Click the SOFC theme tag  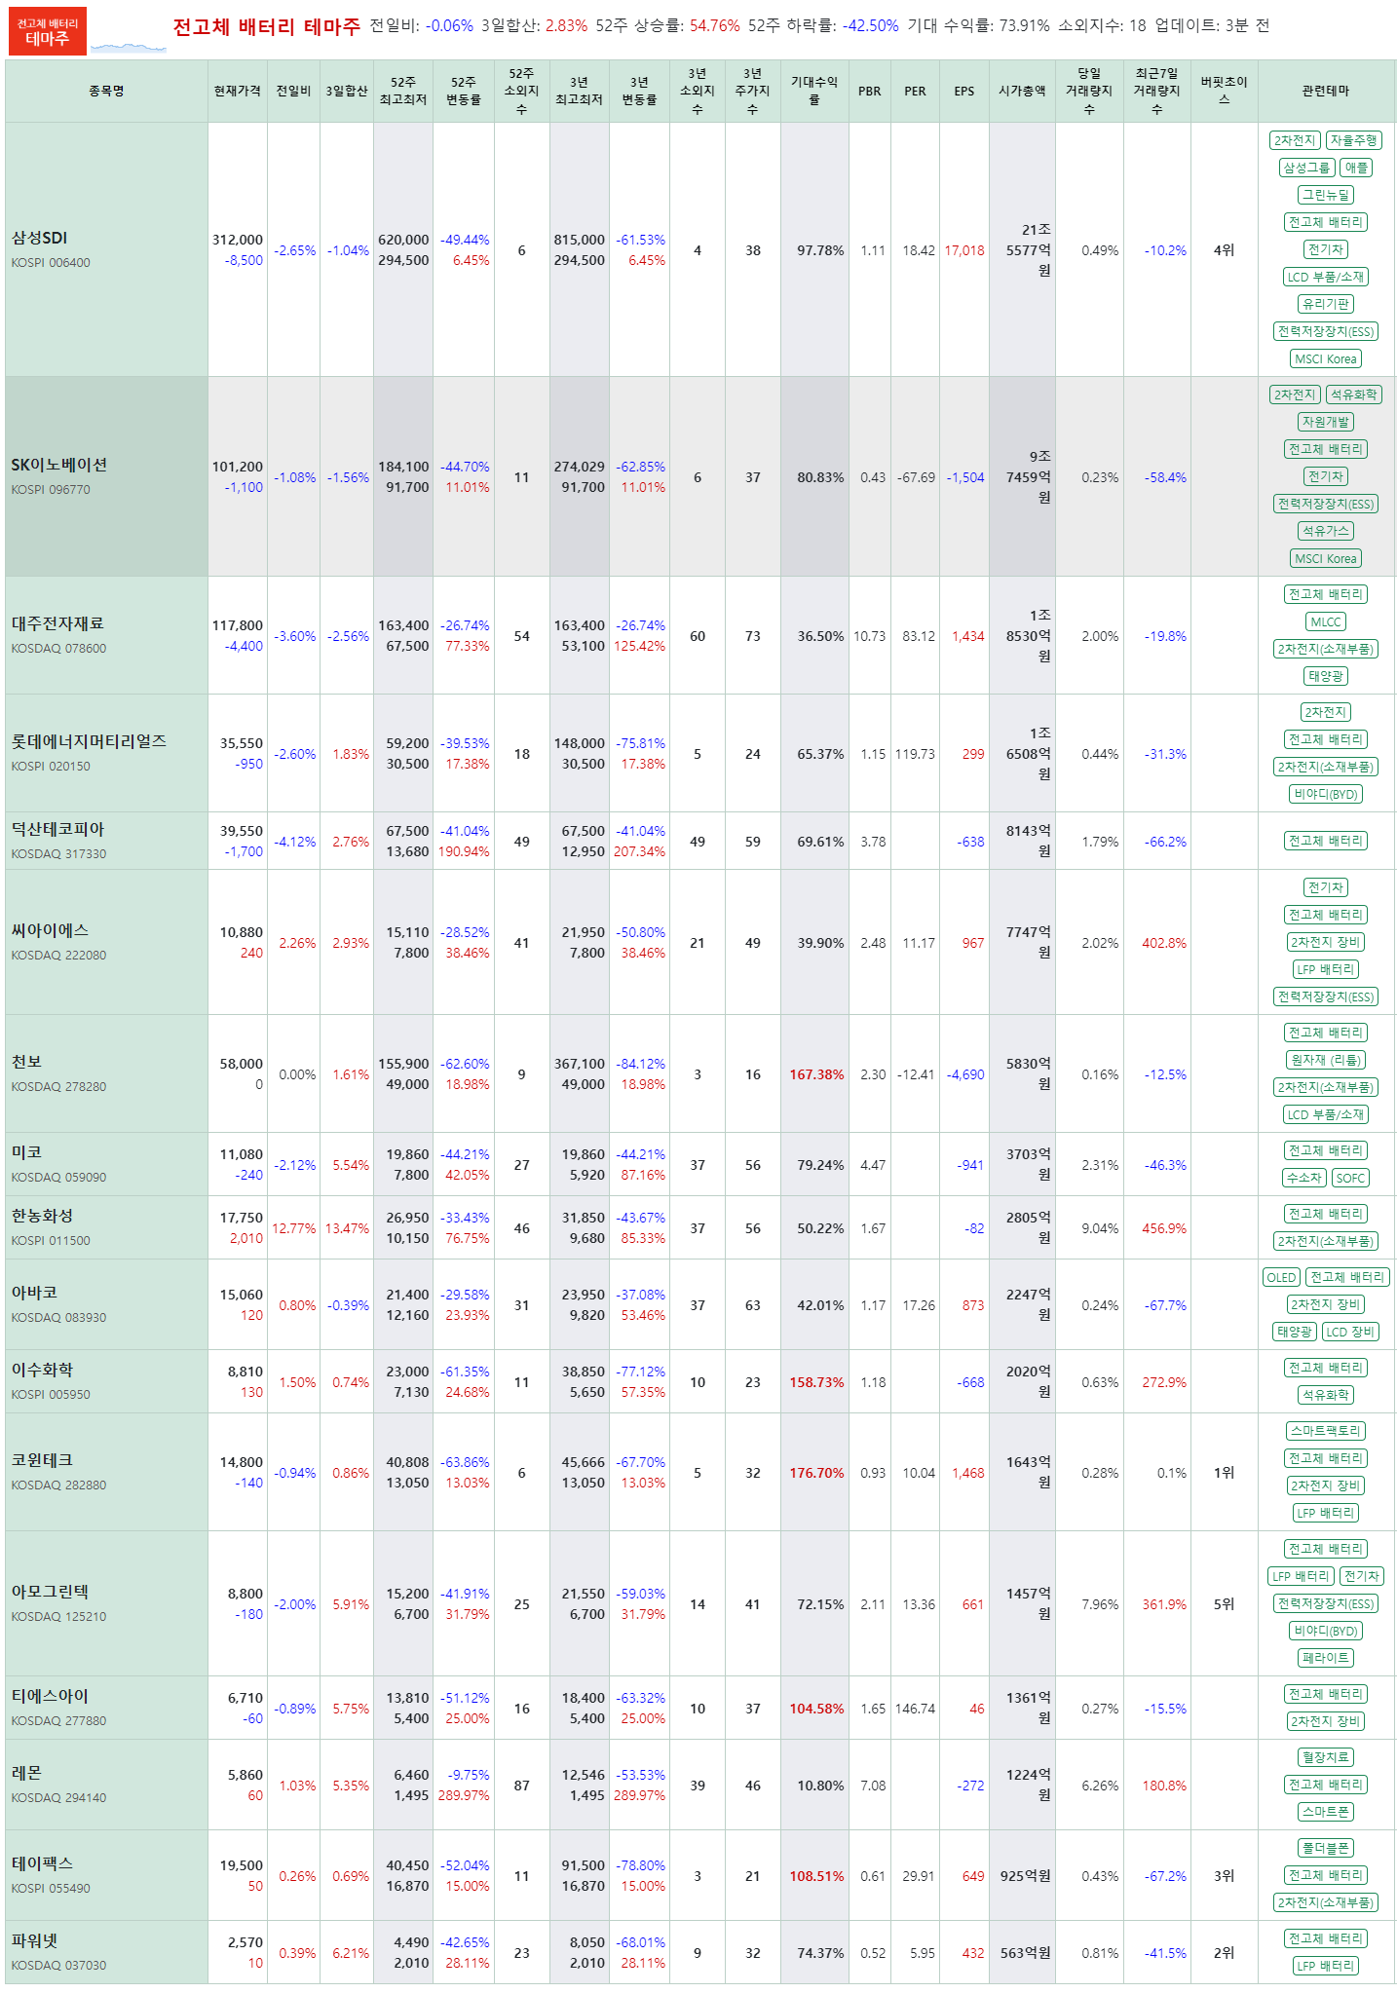click(x=1350, y=1178)
